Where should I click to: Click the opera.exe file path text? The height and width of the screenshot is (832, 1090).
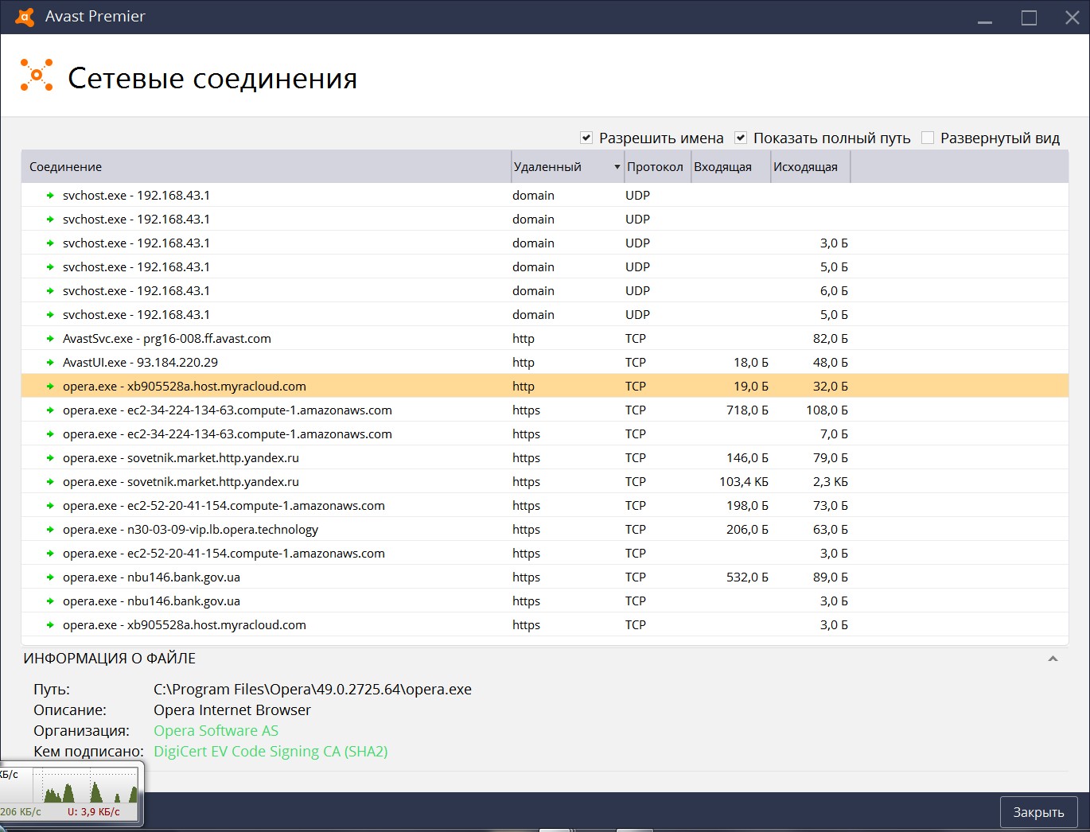coord(313,690)
